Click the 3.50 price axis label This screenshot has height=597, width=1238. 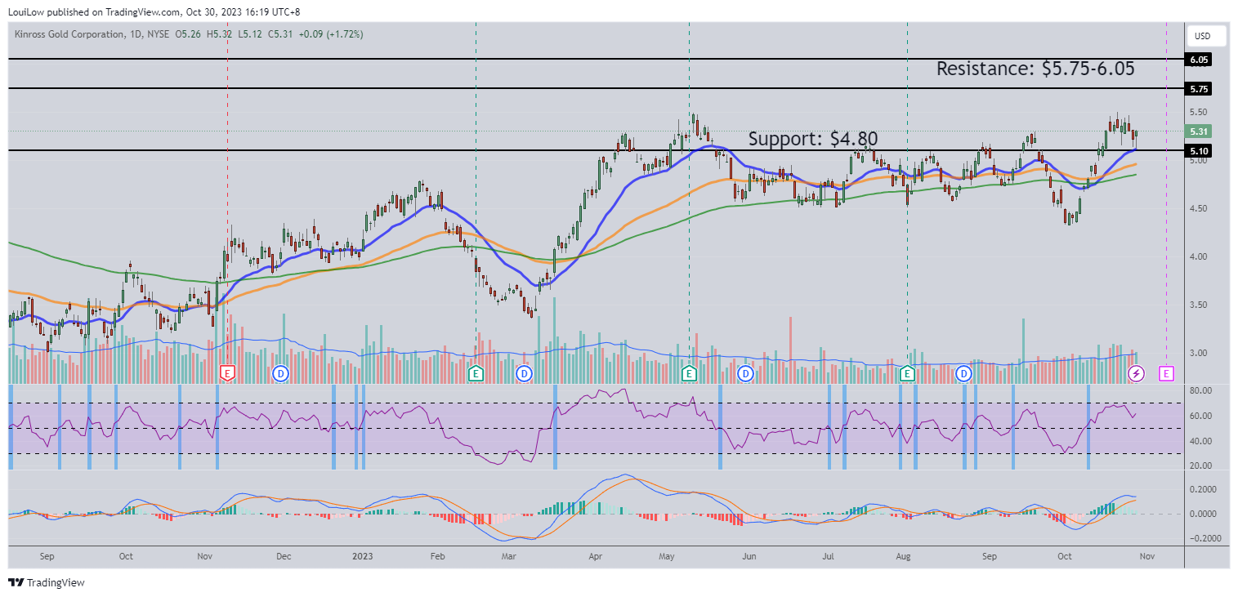coord(1199,305)
